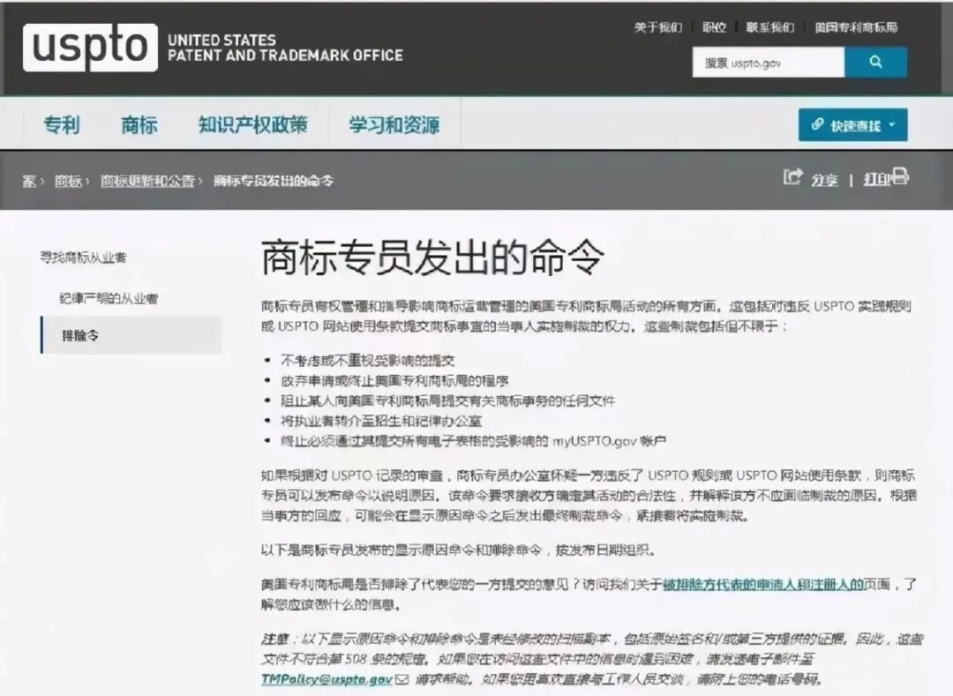Click the heading 商标专员发出的命令
The image size is (953, 696).
[432, 258]
